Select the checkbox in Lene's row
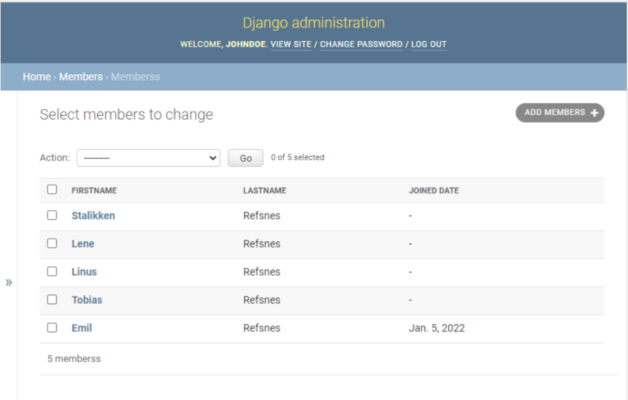This screenshot has height=400, width=628. pyautogui.click(x=52, y=243)
